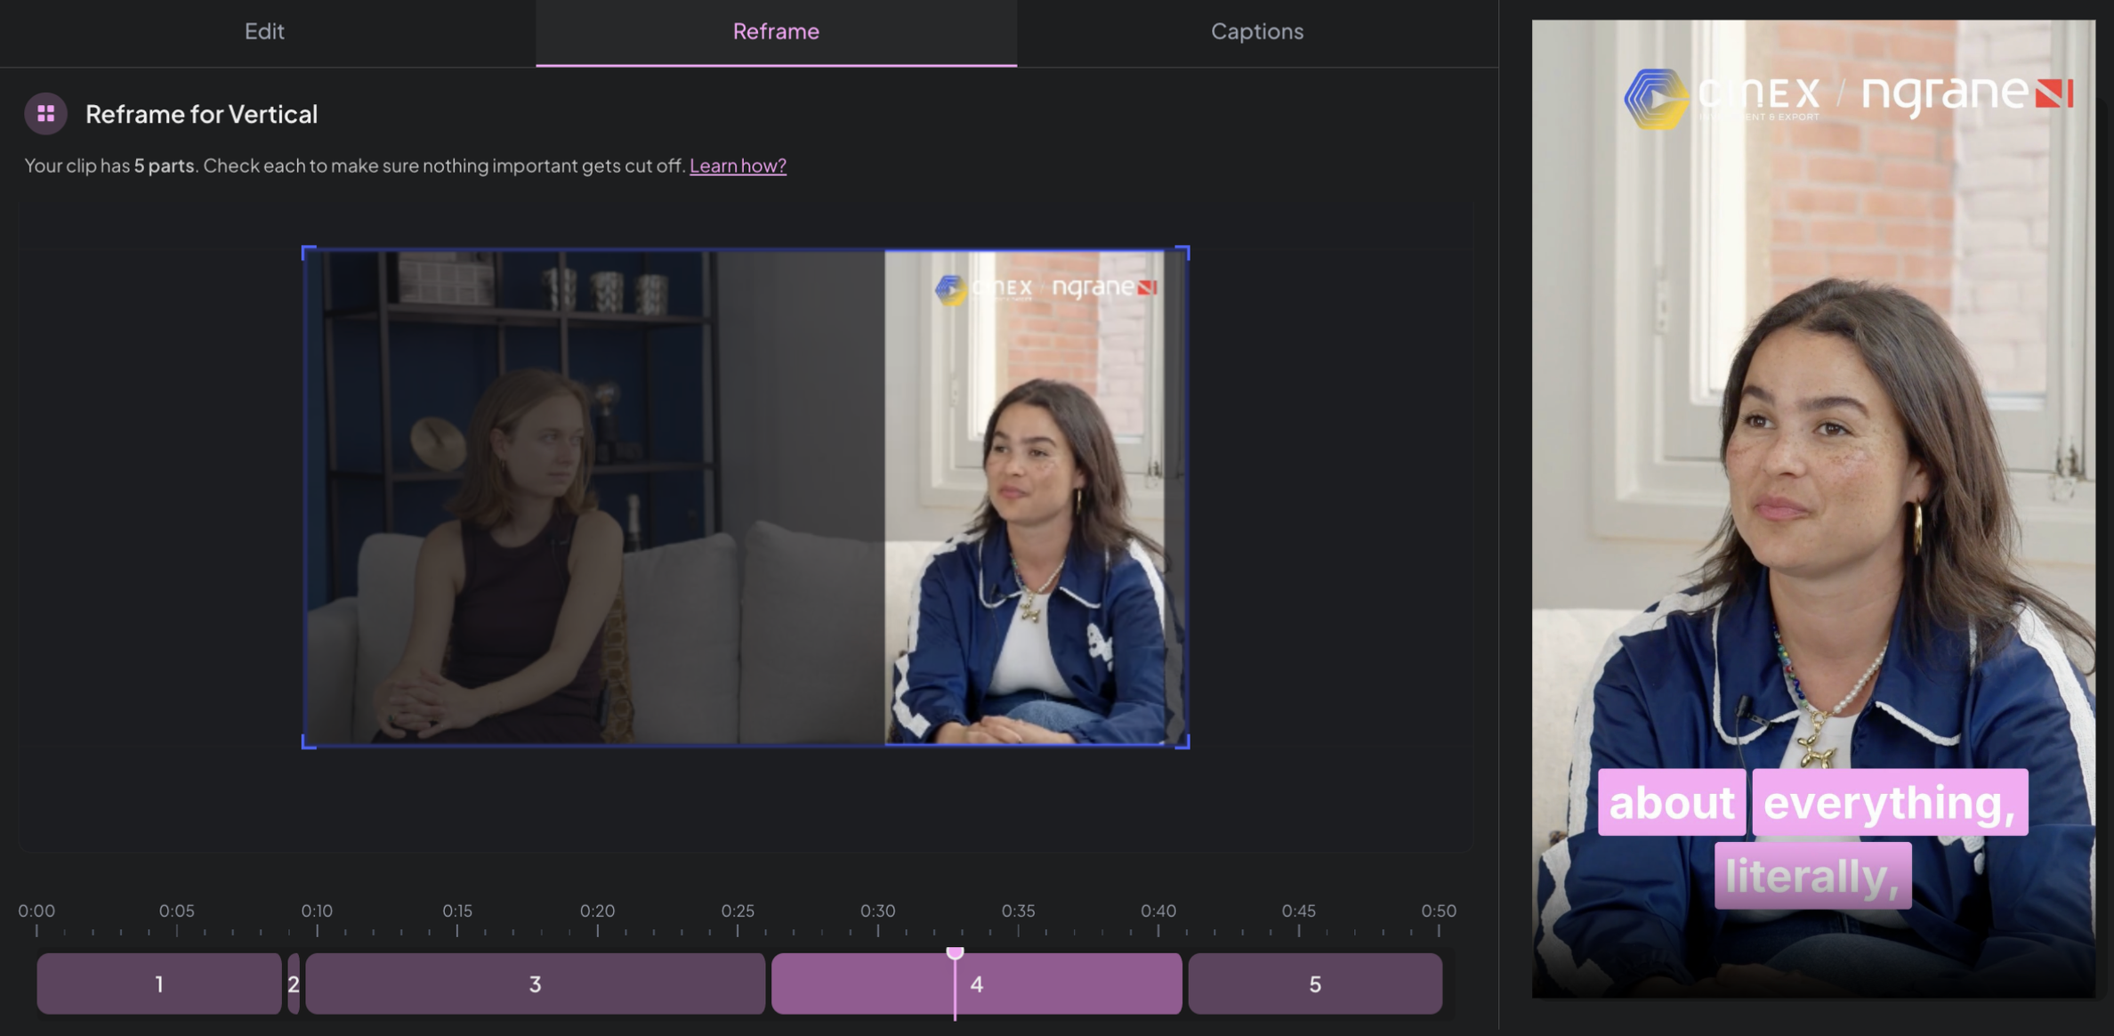Select the caption word 'everything,'
Image resolution: width=2114 pixels, height=1036 pixels.
[1888, 802]
